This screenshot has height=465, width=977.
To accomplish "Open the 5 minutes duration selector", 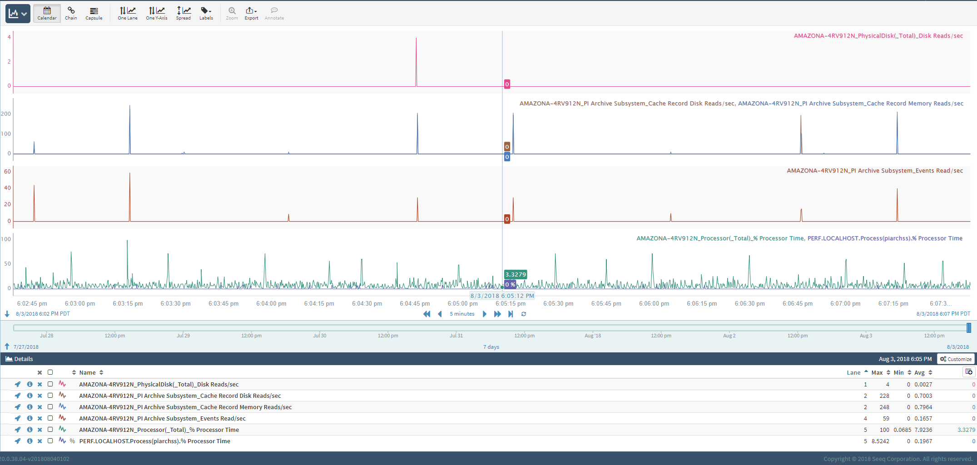I will pos(461,314).
